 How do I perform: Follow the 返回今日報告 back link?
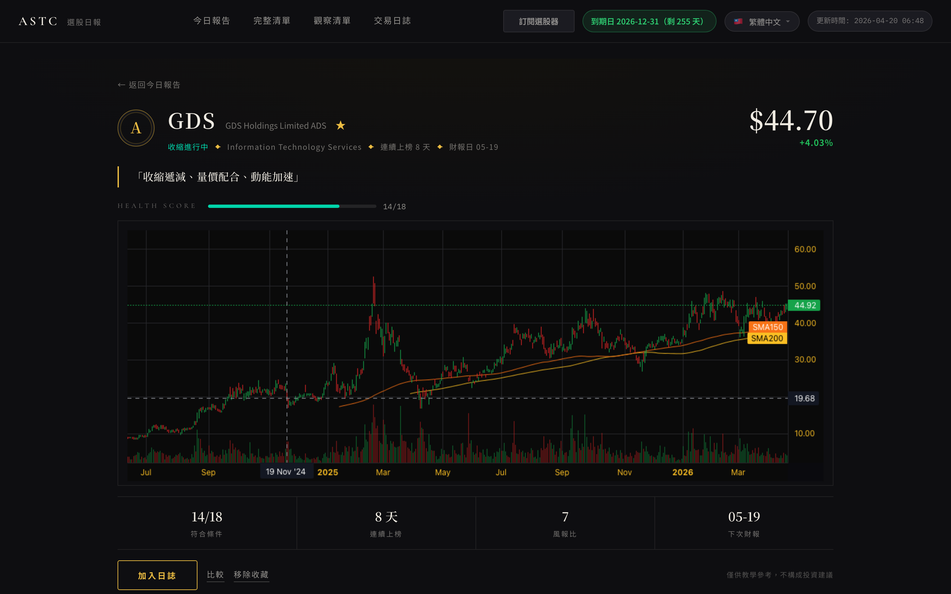(149, 85)
